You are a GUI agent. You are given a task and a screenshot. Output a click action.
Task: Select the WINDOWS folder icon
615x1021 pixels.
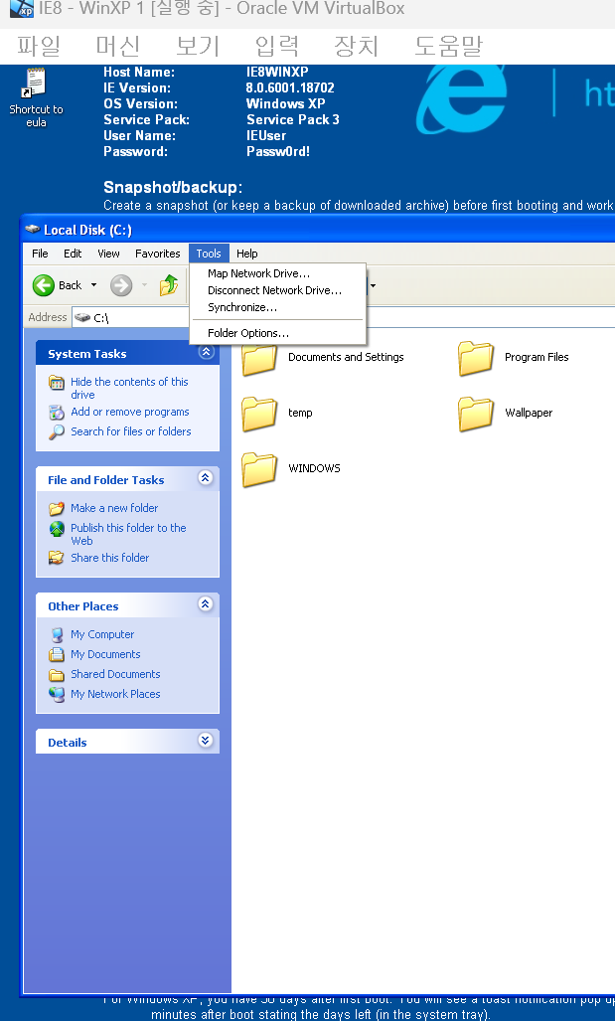tap(259, 469)
